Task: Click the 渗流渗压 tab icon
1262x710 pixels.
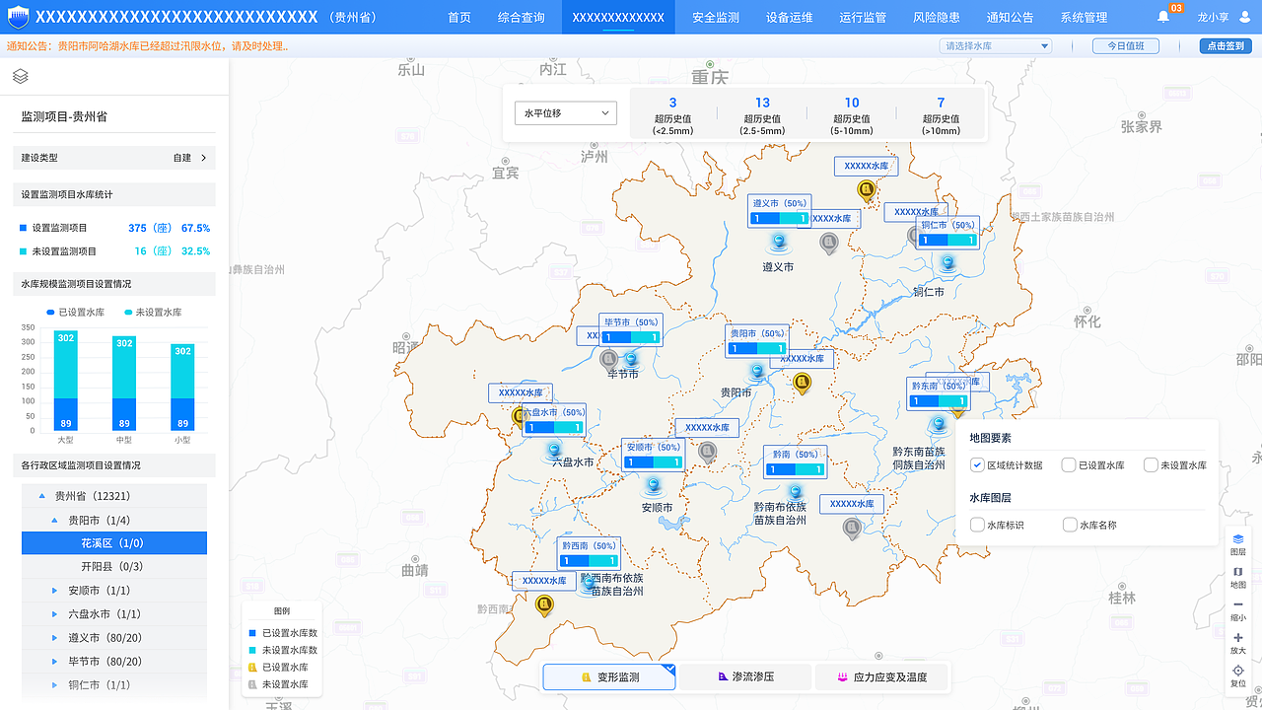Action: point(722,677)
